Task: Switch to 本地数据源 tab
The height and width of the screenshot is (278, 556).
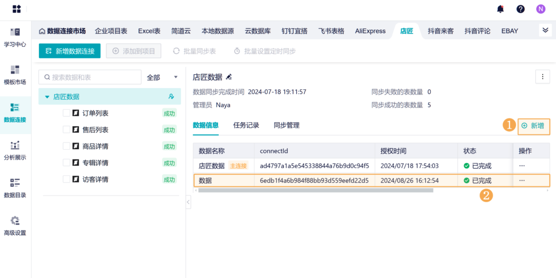Action: [x=218, y=31]
